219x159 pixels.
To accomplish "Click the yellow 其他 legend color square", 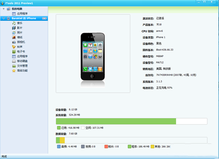I will tap(152, 147).
